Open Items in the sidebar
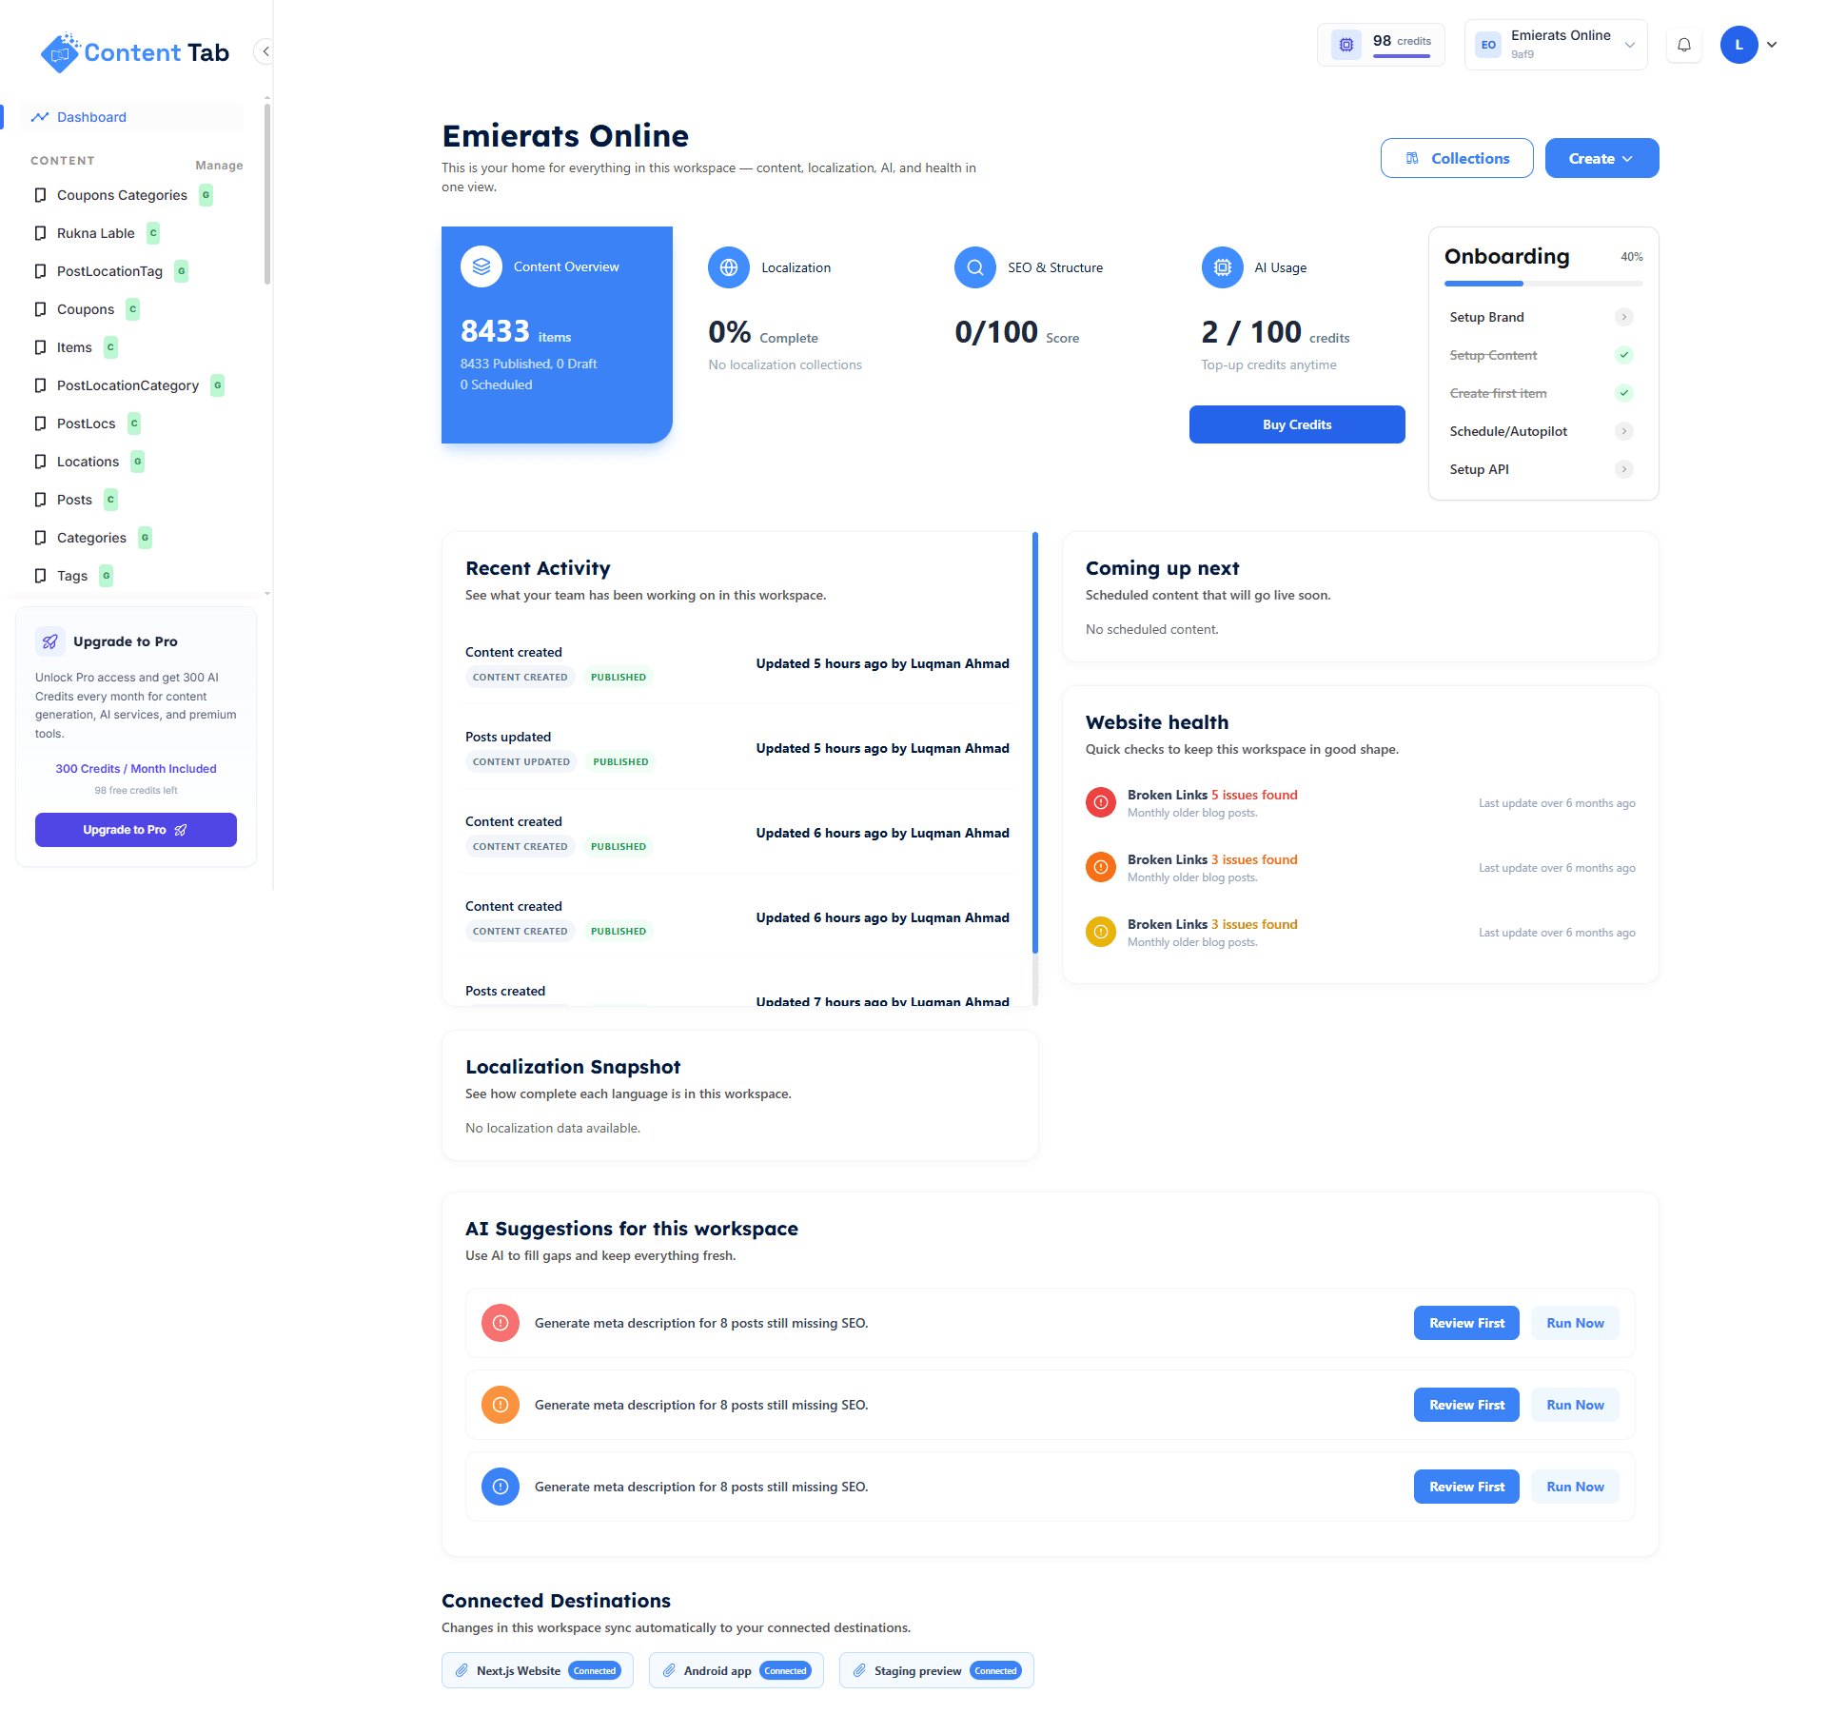Image resolution: width=1827 pixels, height=1734 pixels. click(x=74, y=347)
